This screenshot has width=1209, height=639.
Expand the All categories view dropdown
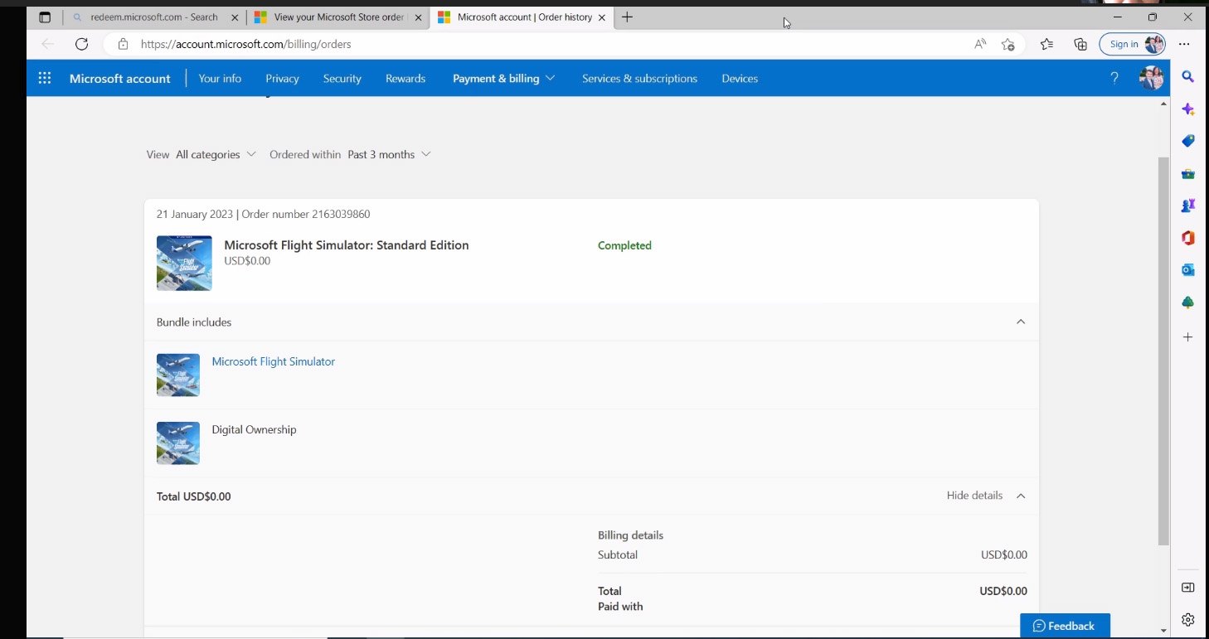click(216, 154)
